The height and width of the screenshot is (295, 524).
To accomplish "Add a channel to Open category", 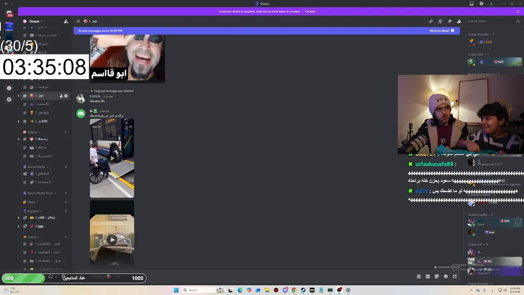I will tap(65, 202).
